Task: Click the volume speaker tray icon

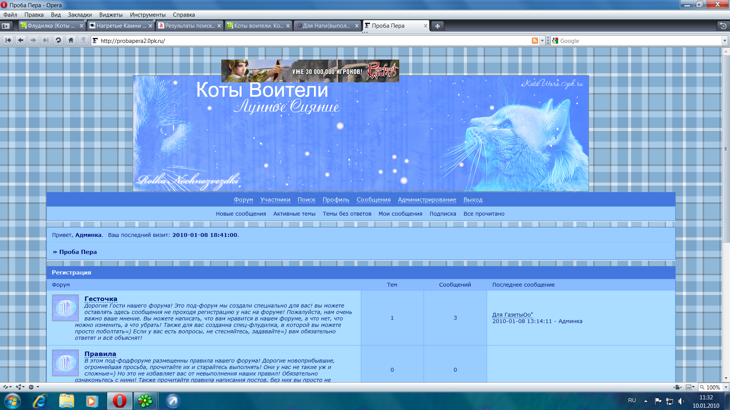Action: (x=681, y=401)
